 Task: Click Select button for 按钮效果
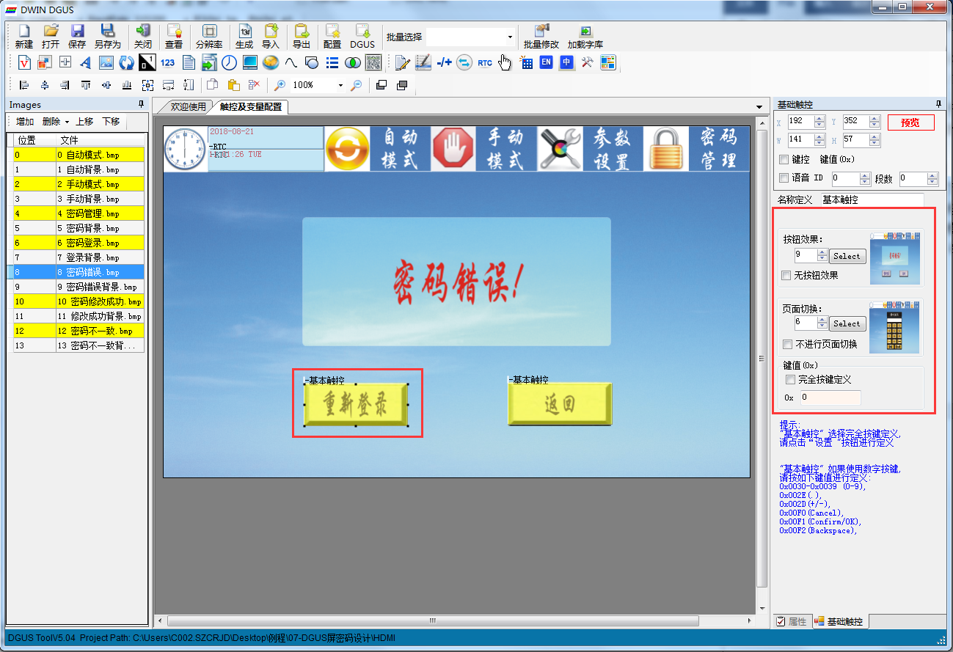847,256
